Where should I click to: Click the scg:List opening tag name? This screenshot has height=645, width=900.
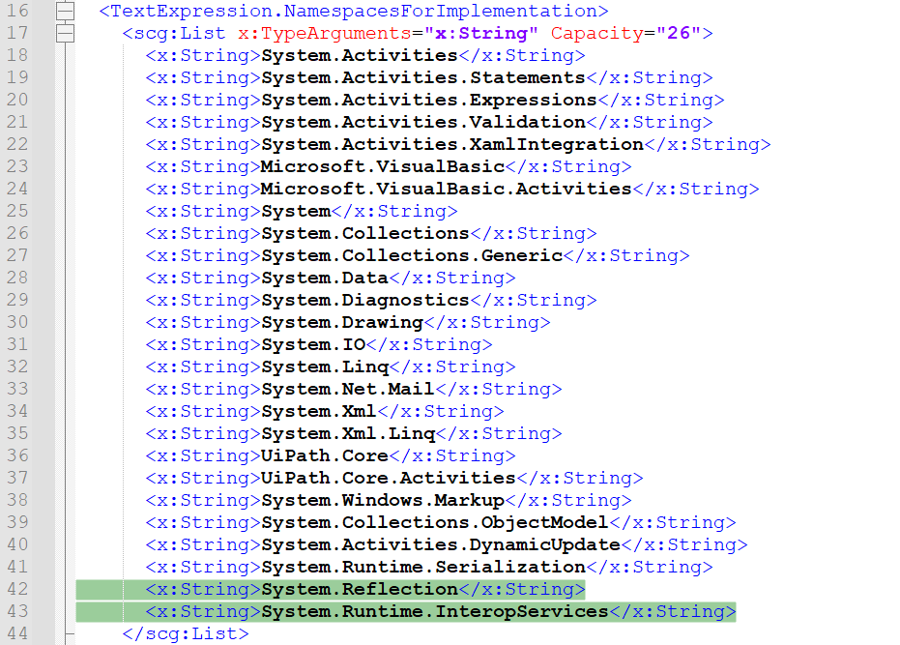click(x=179, y=33)
